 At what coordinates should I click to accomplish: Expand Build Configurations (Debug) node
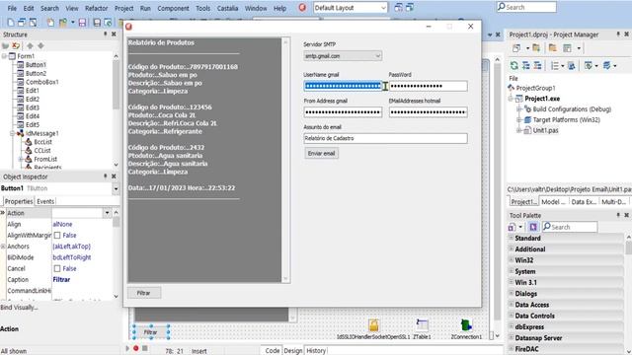coord(519,109)
